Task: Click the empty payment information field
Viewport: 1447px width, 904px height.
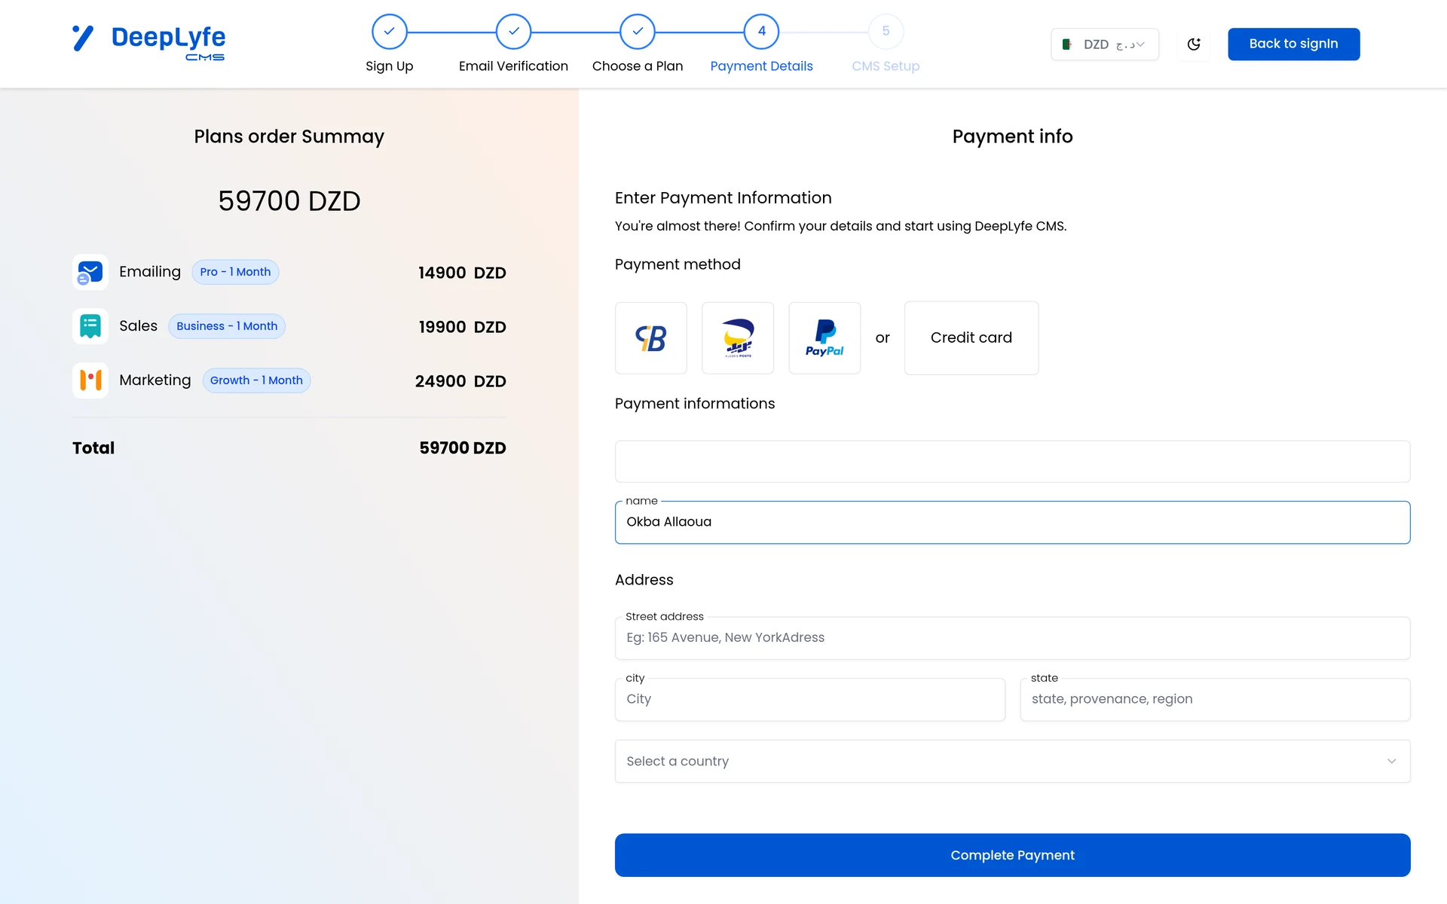Action: coord(1012,462)
